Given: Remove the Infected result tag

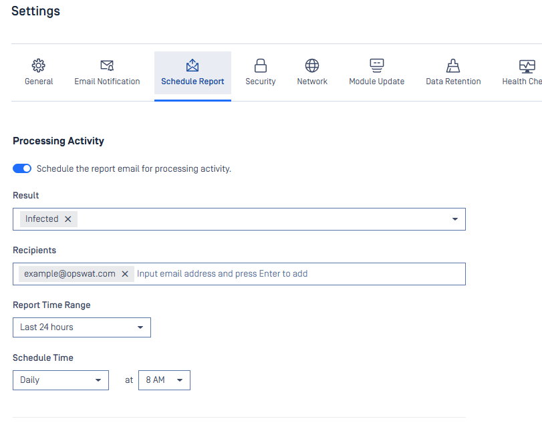Looking at the screenshot, I should (x=67, y=219).
